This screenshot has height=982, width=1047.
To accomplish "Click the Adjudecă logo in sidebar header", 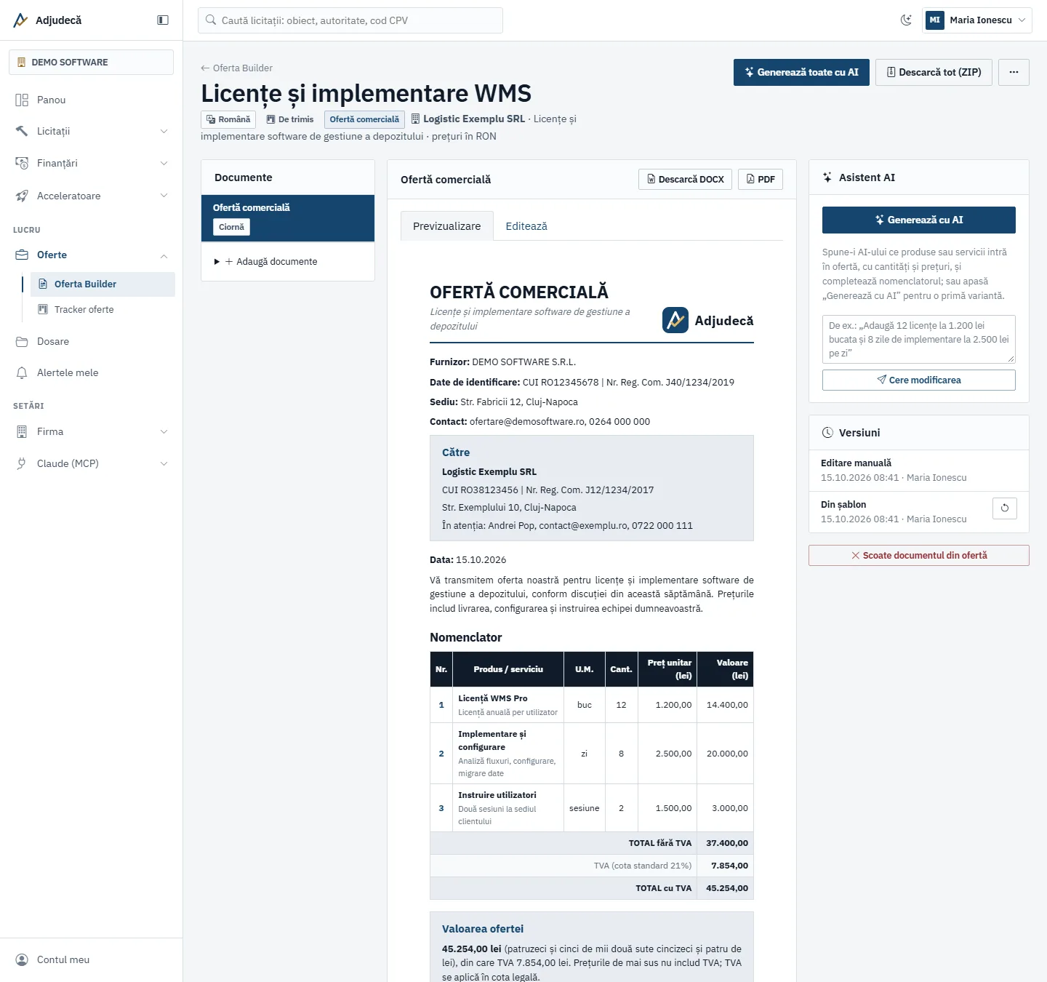I will pyautogui.click(x=48, y=20).
